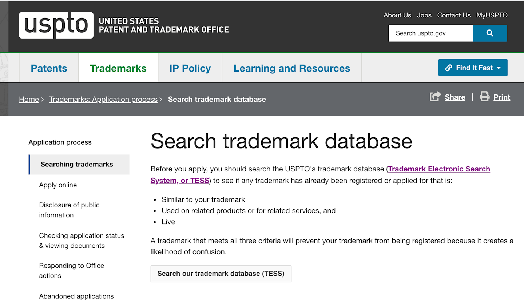Viewport: 524px width, 307px height.
Task: Click the Application process sidebar heading
Action: pyautogui.click(x=60, y=142)
